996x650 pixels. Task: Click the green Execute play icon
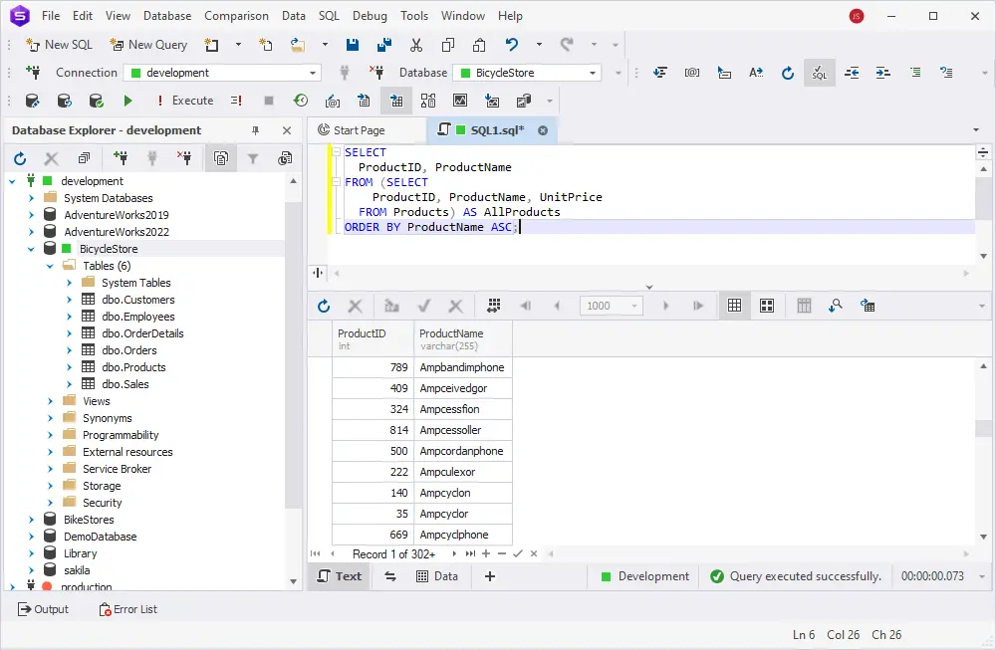point(127,101)
